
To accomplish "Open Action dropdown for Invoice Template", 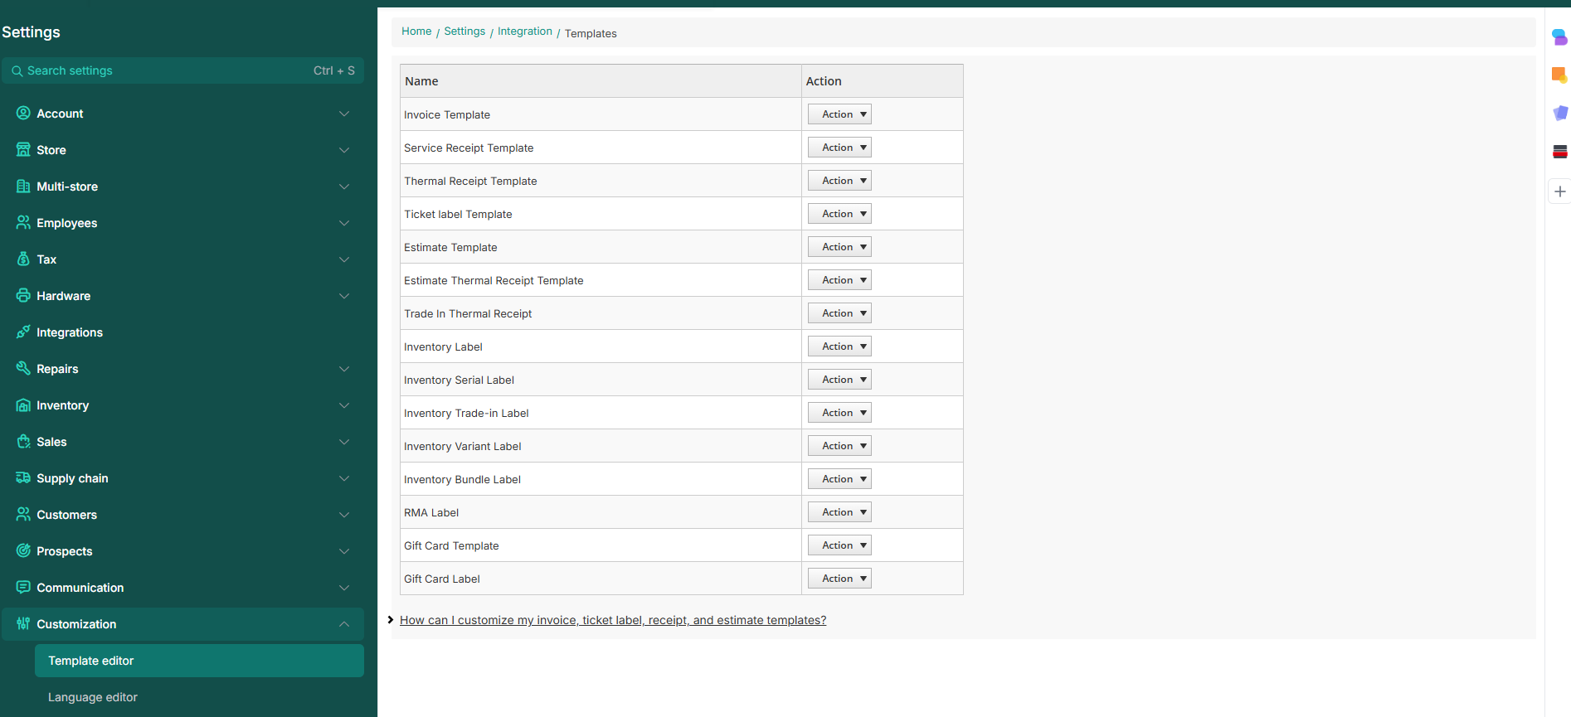I will [839, 114].
